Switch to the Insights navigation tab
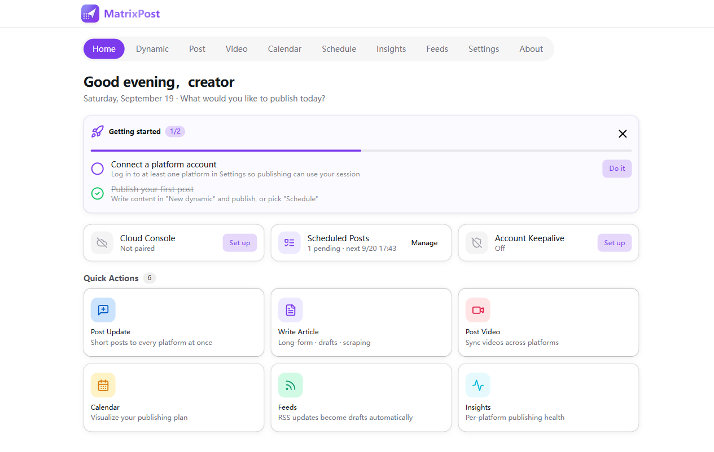This screenshot has height=452, width=714. click(391, 49)
